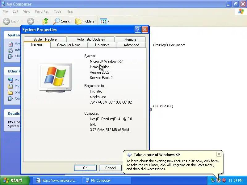
Task: Expand the Forward history dropdown arrow
Action: point(38,21)
